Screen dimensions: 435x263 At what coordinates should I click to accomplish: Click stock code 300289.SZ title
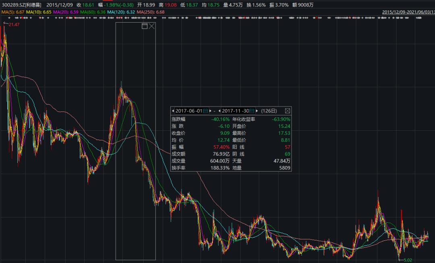click(x=21, y=5)
